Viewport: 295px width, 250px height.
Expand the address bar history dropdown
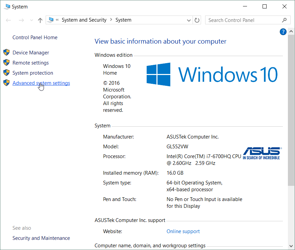189,20
